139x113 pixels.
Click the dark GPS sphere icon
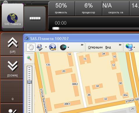click(63, 47)
